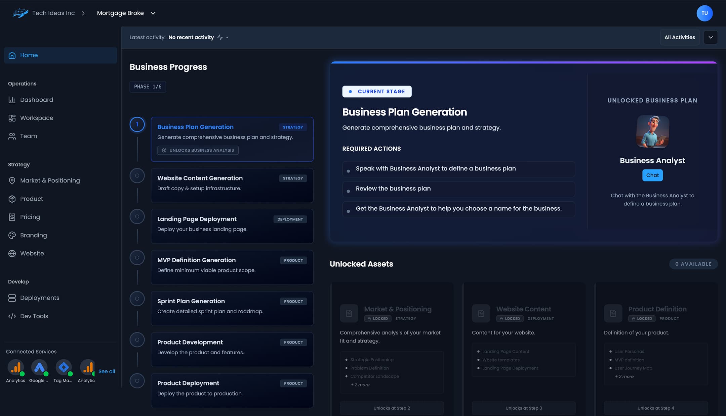
Task: Select the Branding palette icon
Action: [12, 235]
